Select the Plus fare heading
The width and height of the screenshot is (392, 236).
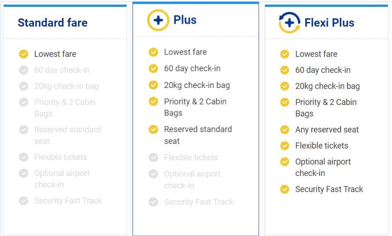(x=185, y=20)
